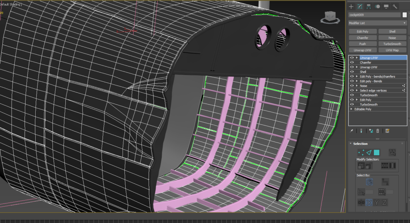Click Select by Smoothing Groups icon
The image size is (410, 223).
(382, 192)
